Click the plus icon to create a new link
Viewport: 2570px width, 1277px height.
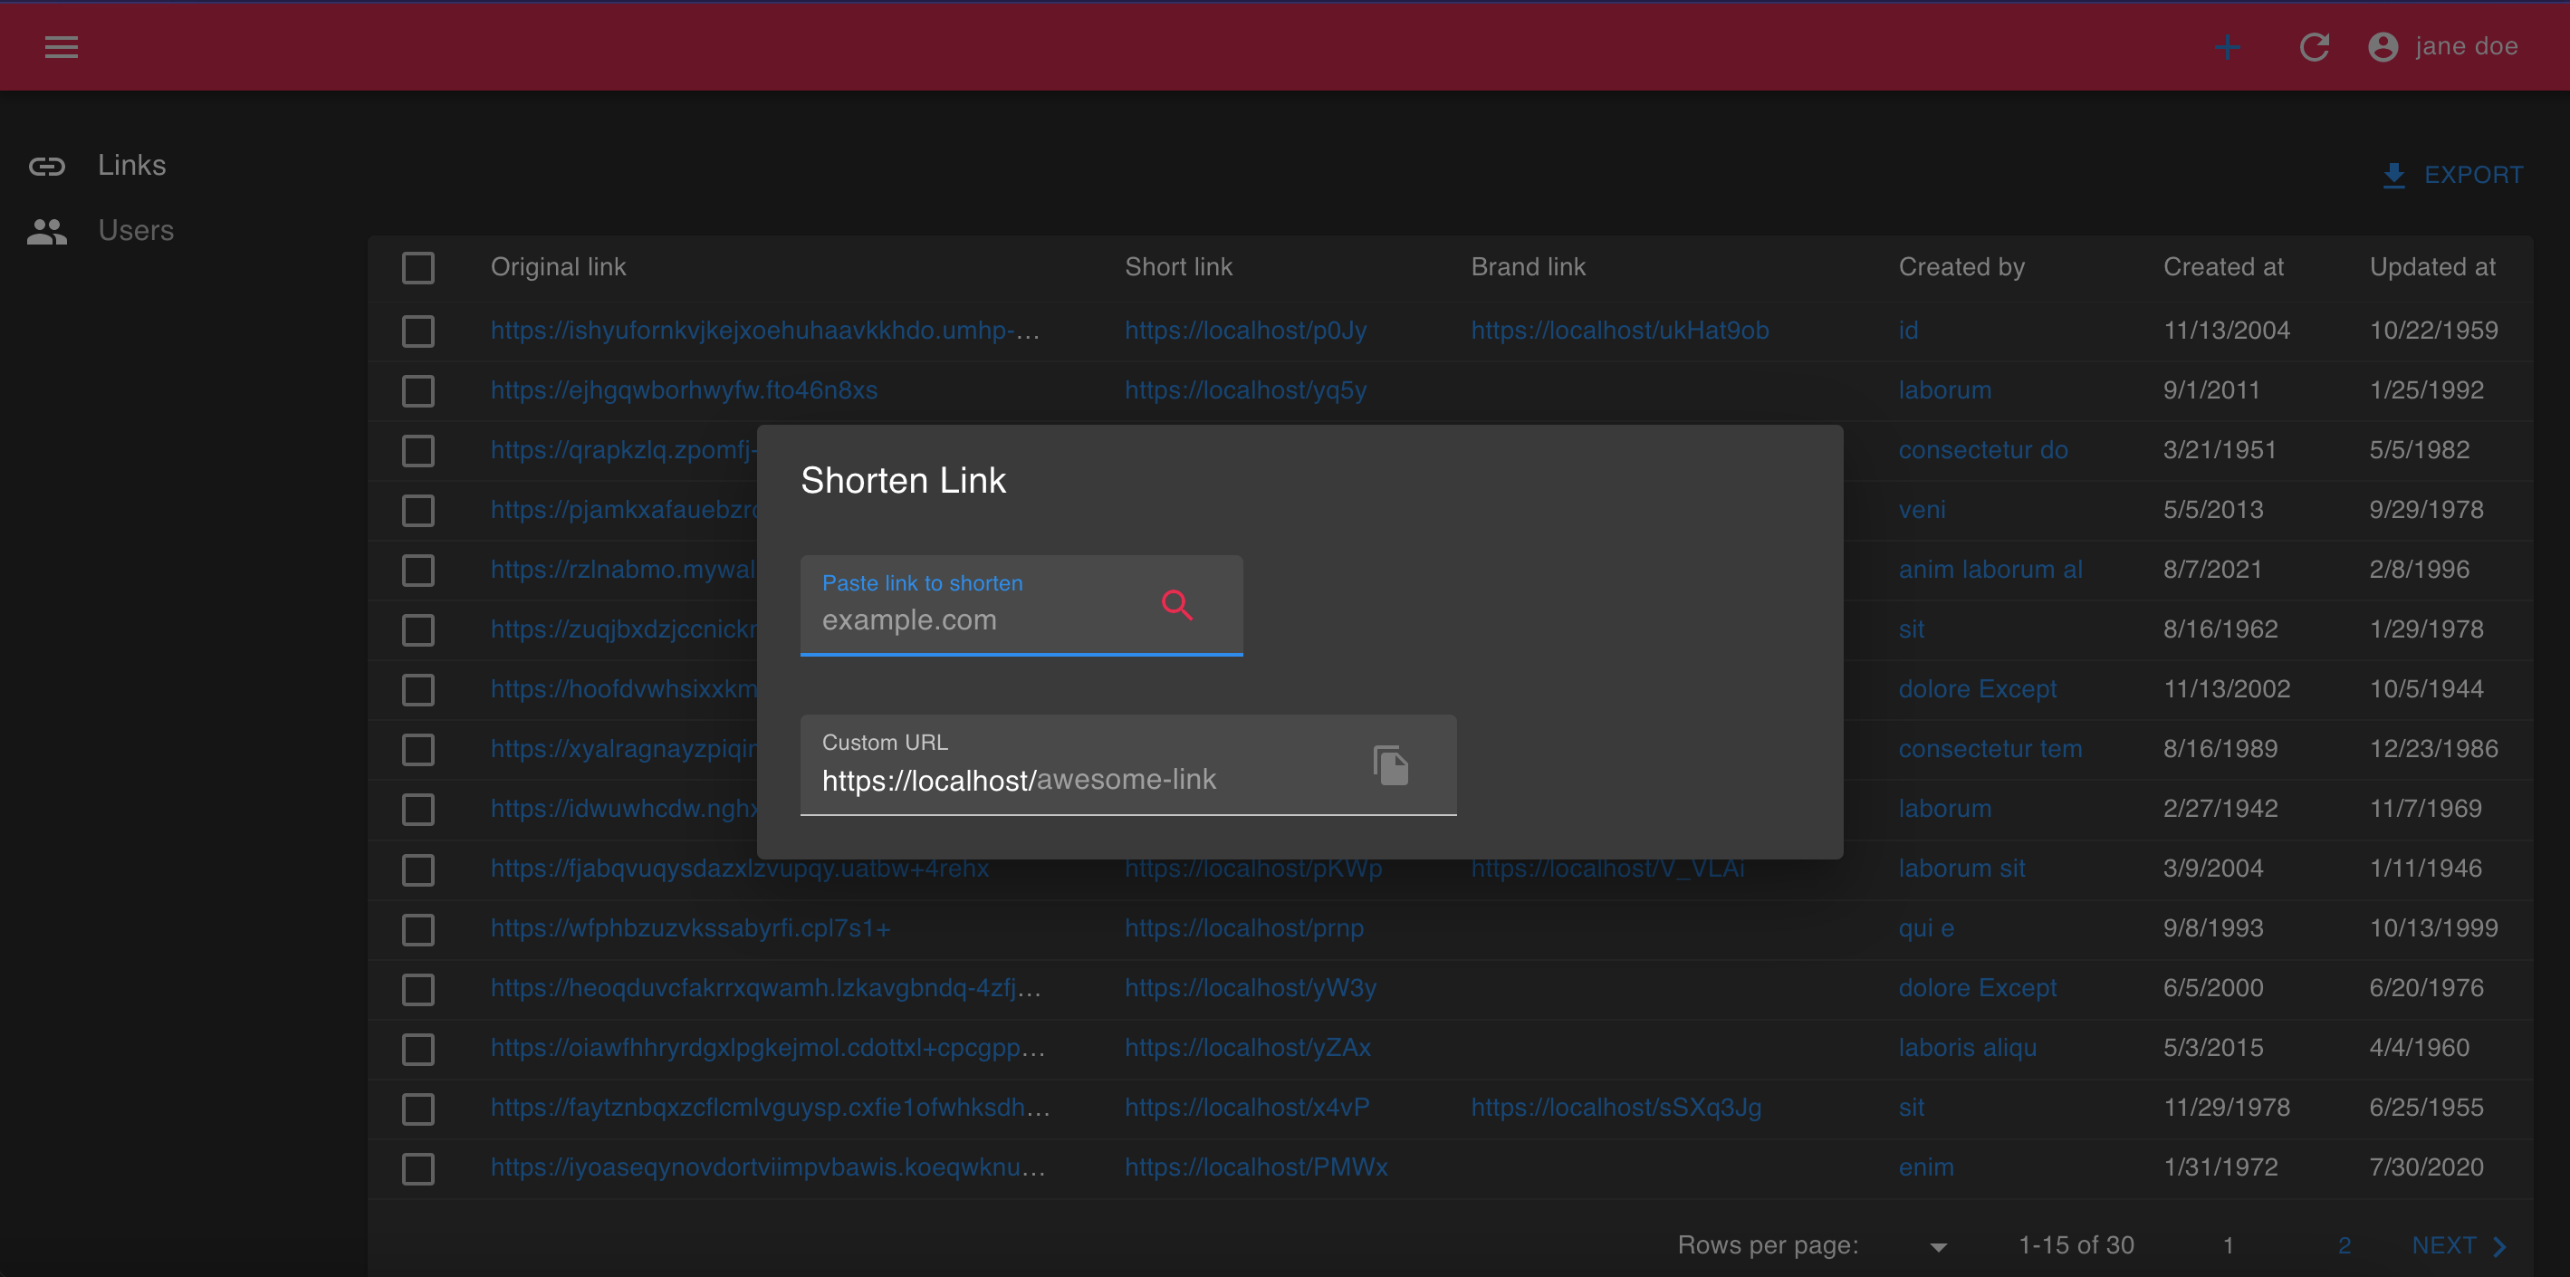(2228, 47)
